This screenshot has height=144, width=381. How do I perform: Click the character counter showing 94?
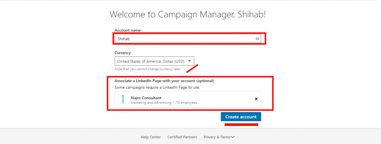pyautogui.click(x=257, y=39)
